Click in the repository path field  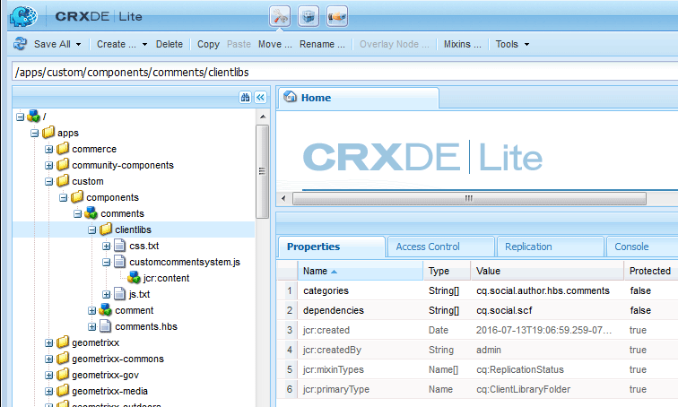pyautogui.click(x=345, y=72)
